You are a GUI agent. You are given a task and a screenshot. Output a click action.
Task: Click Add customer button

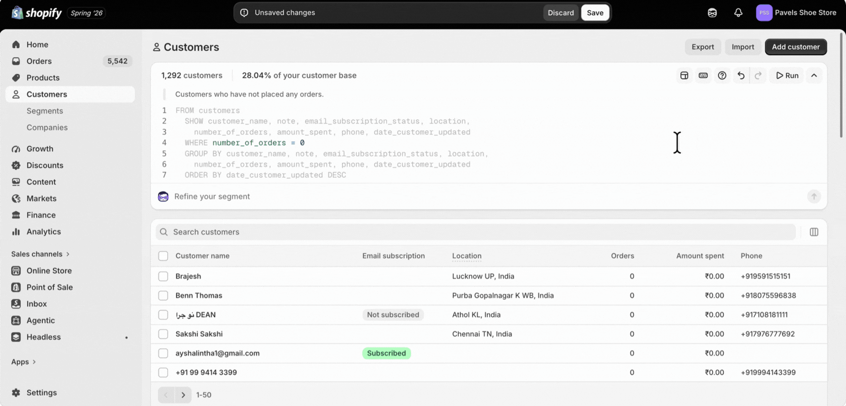795,47
